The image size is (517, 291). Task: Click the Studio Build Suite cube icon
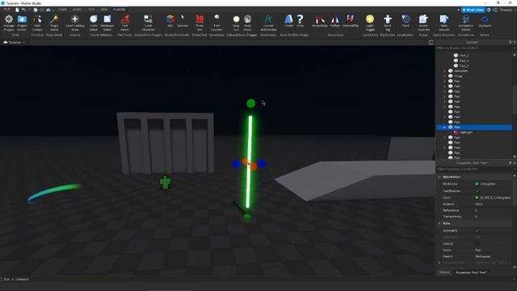[170, 19]
